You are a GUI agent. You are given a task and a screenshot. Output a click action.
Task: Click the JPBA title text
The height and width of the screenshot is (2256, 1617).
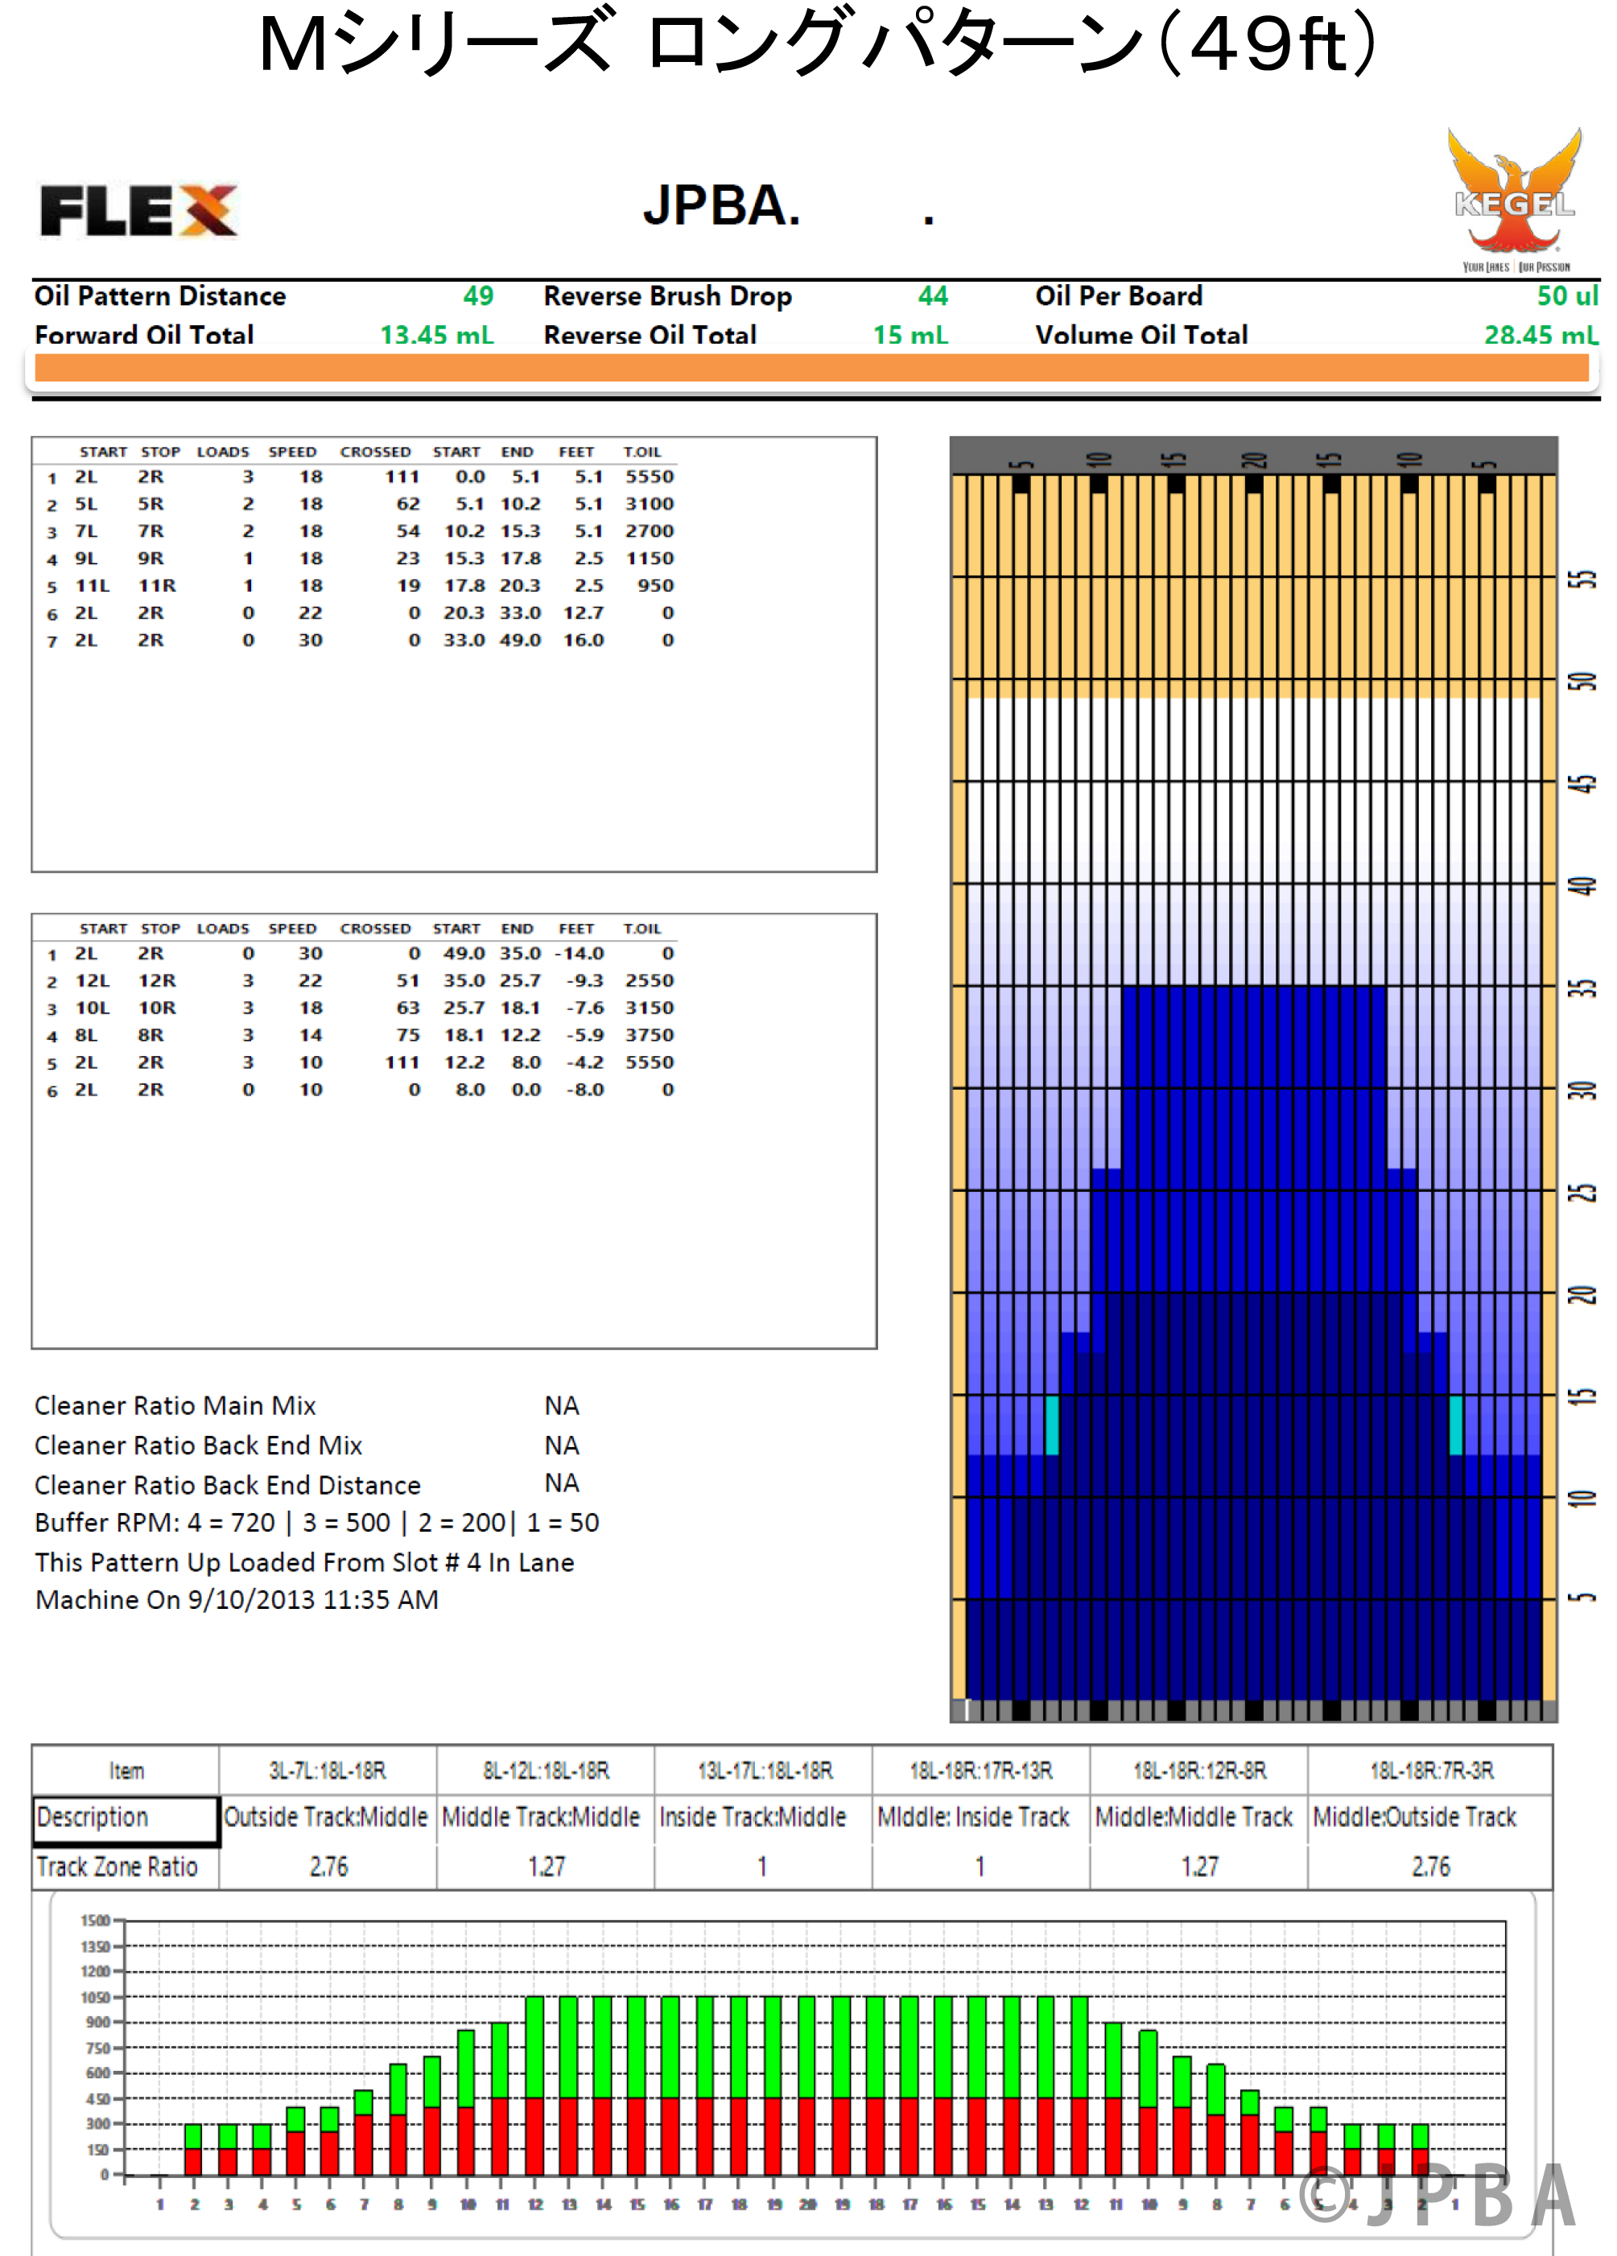(x=721, y=206)
